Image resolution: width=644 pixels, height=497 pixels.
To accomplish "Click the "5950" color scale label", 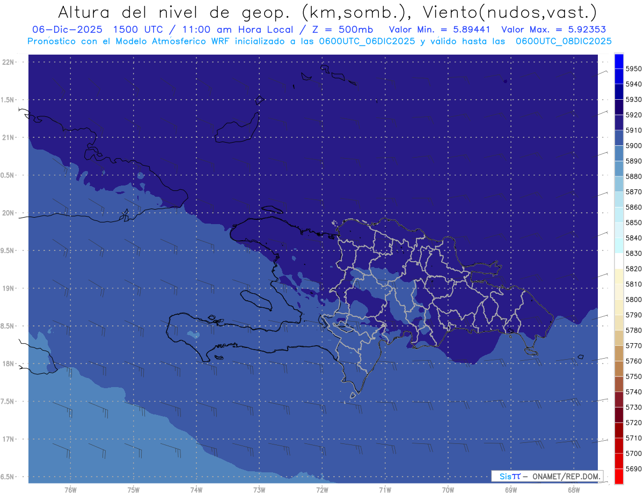I will click(633, 69).
